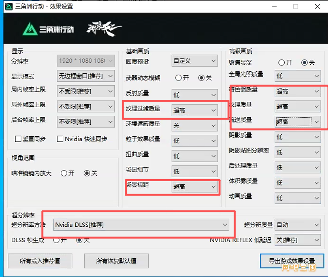
Task: Set 聚焦景深 radio to 开
Action: point(281,63)
